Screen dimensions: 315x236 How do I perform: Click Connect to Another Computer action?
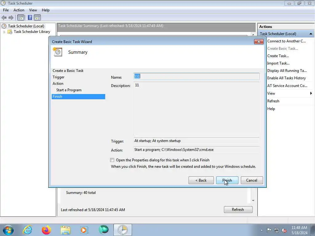tap(286, 41)
